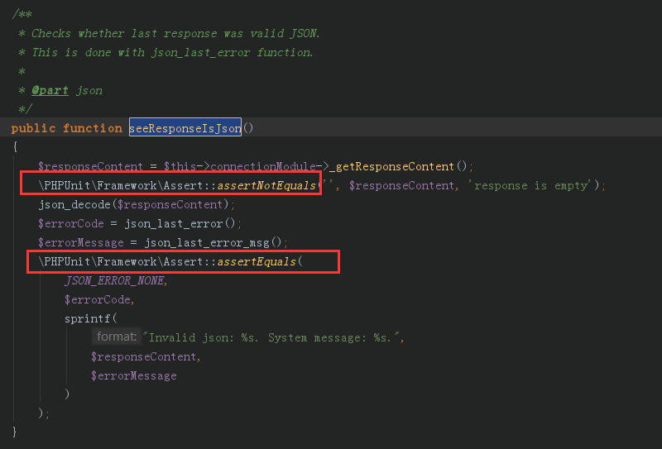Click the 'response is empty' string

click(x=531, y=186)
